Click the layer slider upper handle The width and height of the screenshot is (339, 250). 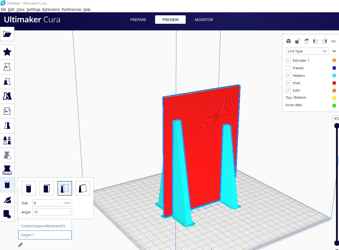337,126
